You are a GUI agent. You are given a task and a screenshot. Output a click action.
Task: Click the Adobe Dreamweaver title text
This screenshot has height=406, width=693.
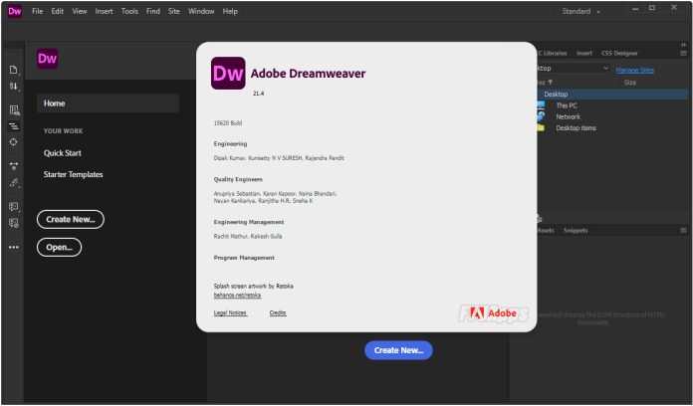tap(308, 74)
